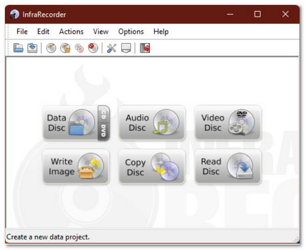The width and height of the screenshot is (305, 250).
Task: Choose the CD option on Data Disc
Action: 104,114
